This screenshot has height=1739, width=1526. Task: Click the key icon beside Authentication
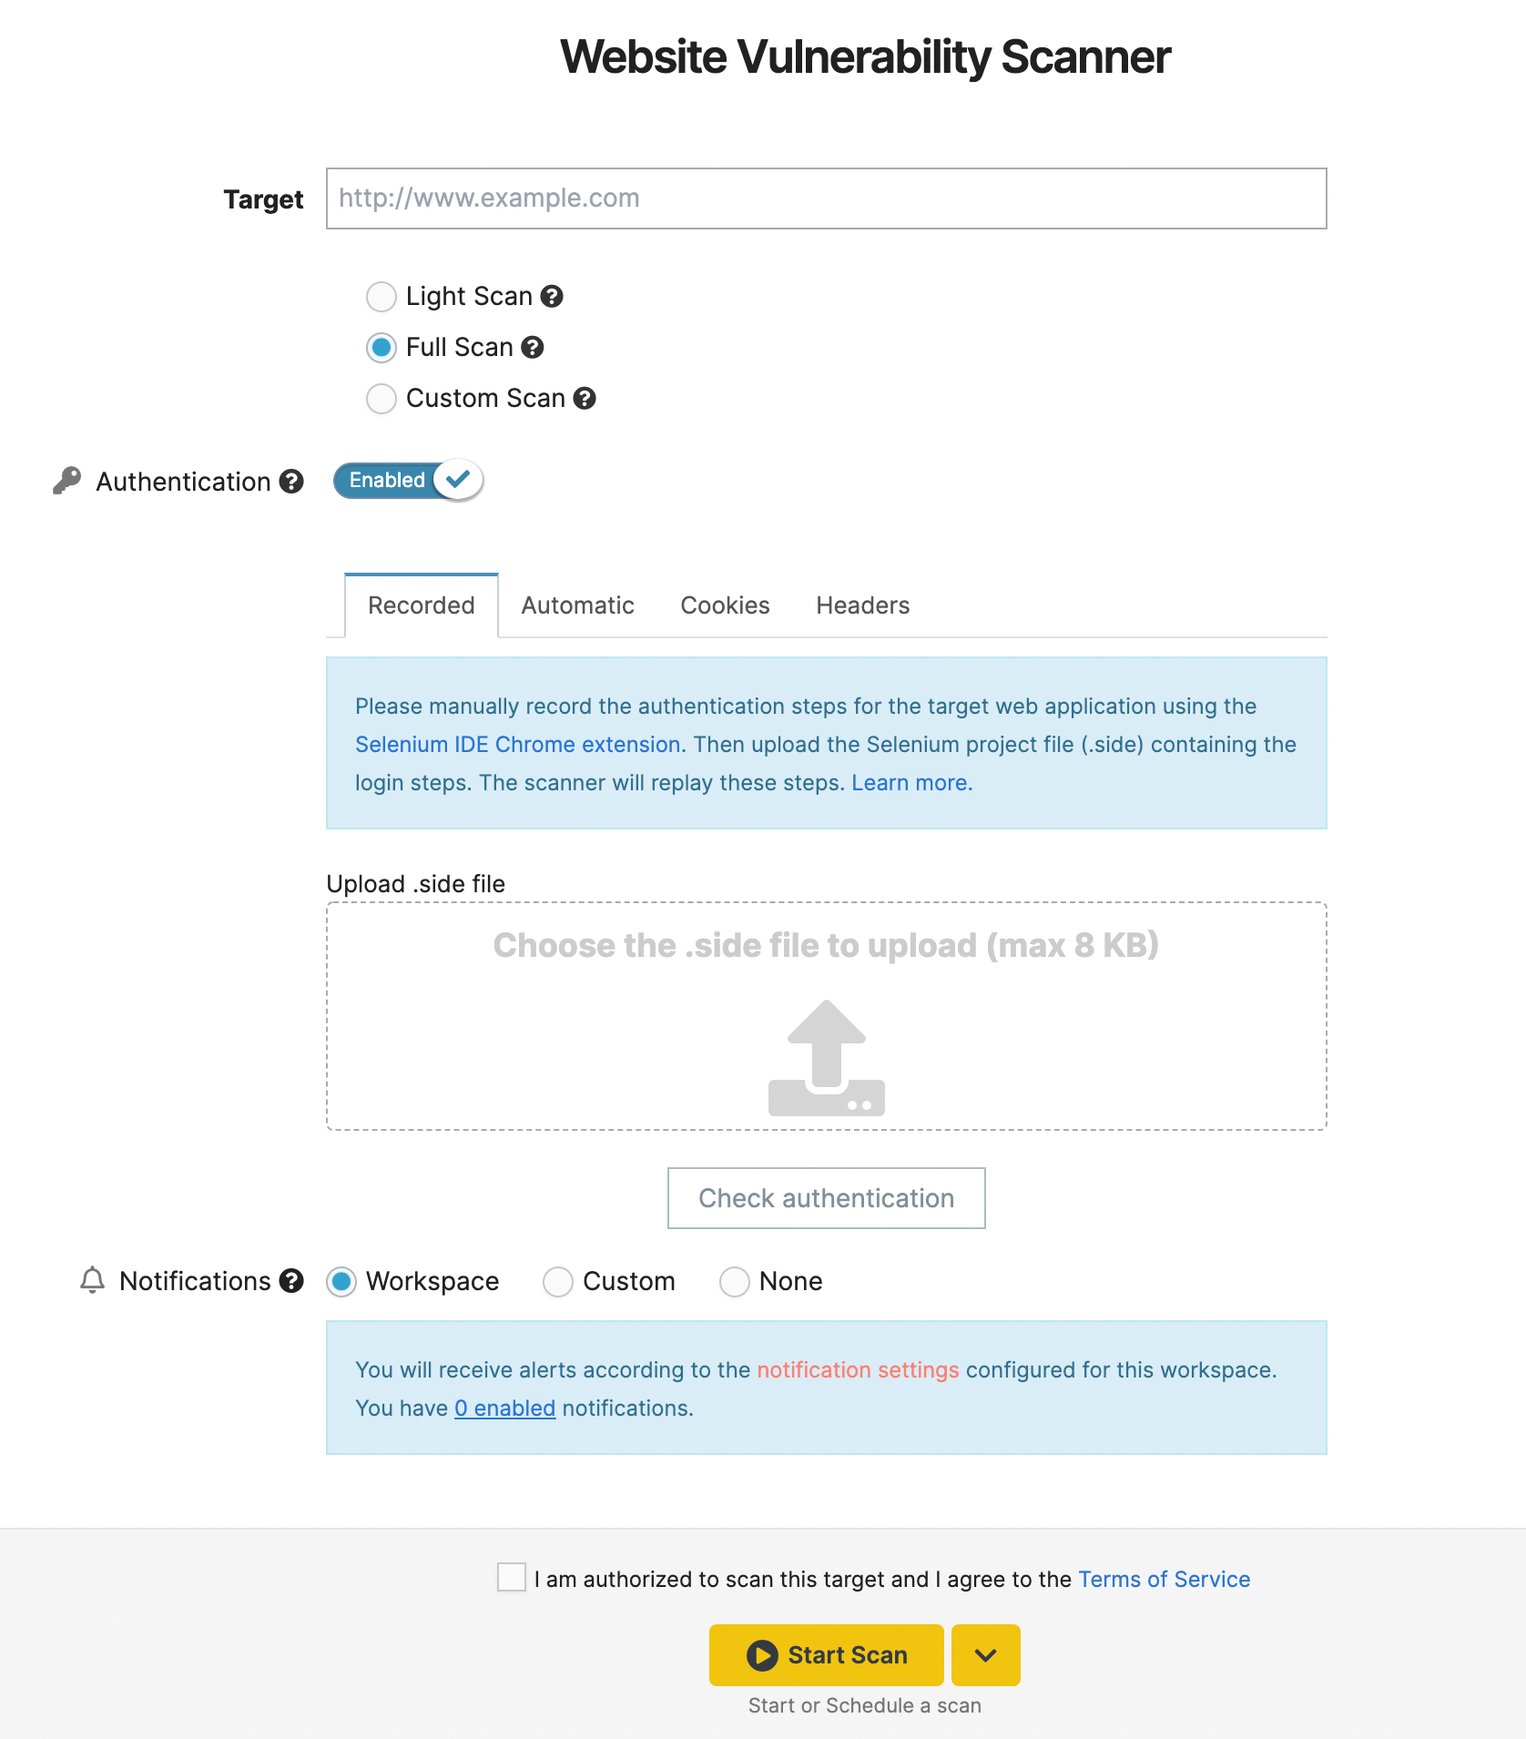point(65,479)
